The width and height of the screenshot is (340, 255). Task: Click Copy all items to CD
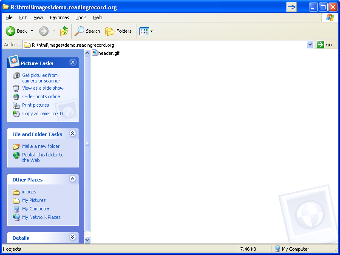[42, 113]
